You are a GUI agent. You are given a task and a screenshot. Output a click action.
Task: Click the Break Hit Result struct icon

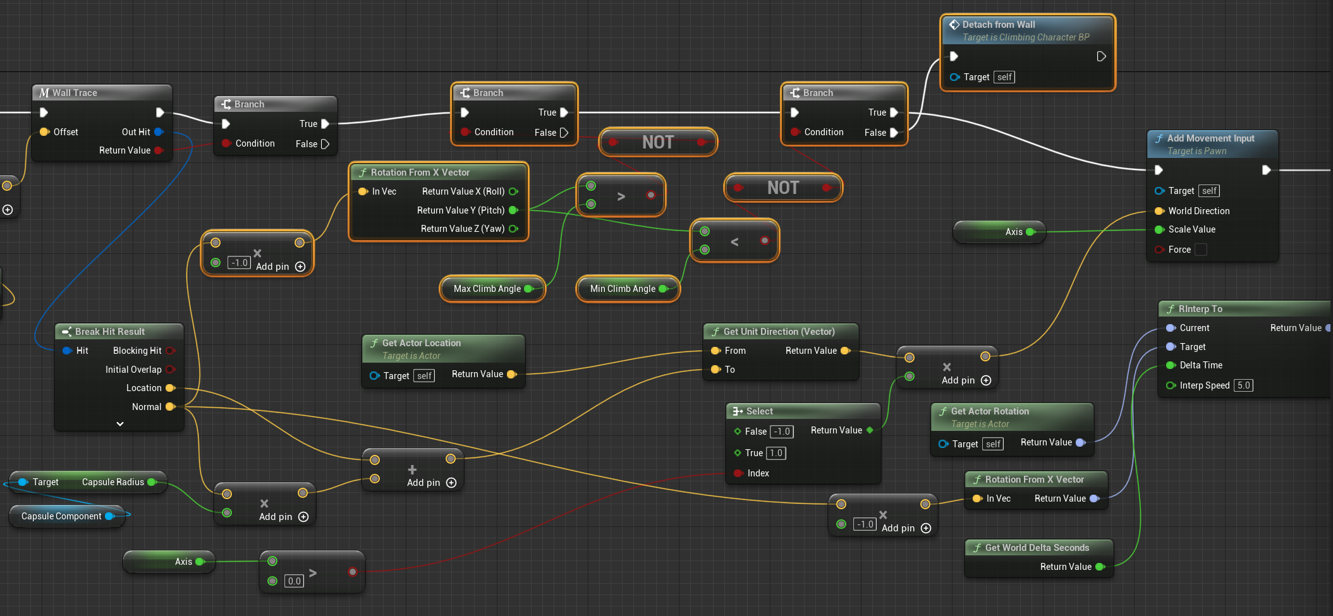tap(66, 332)
